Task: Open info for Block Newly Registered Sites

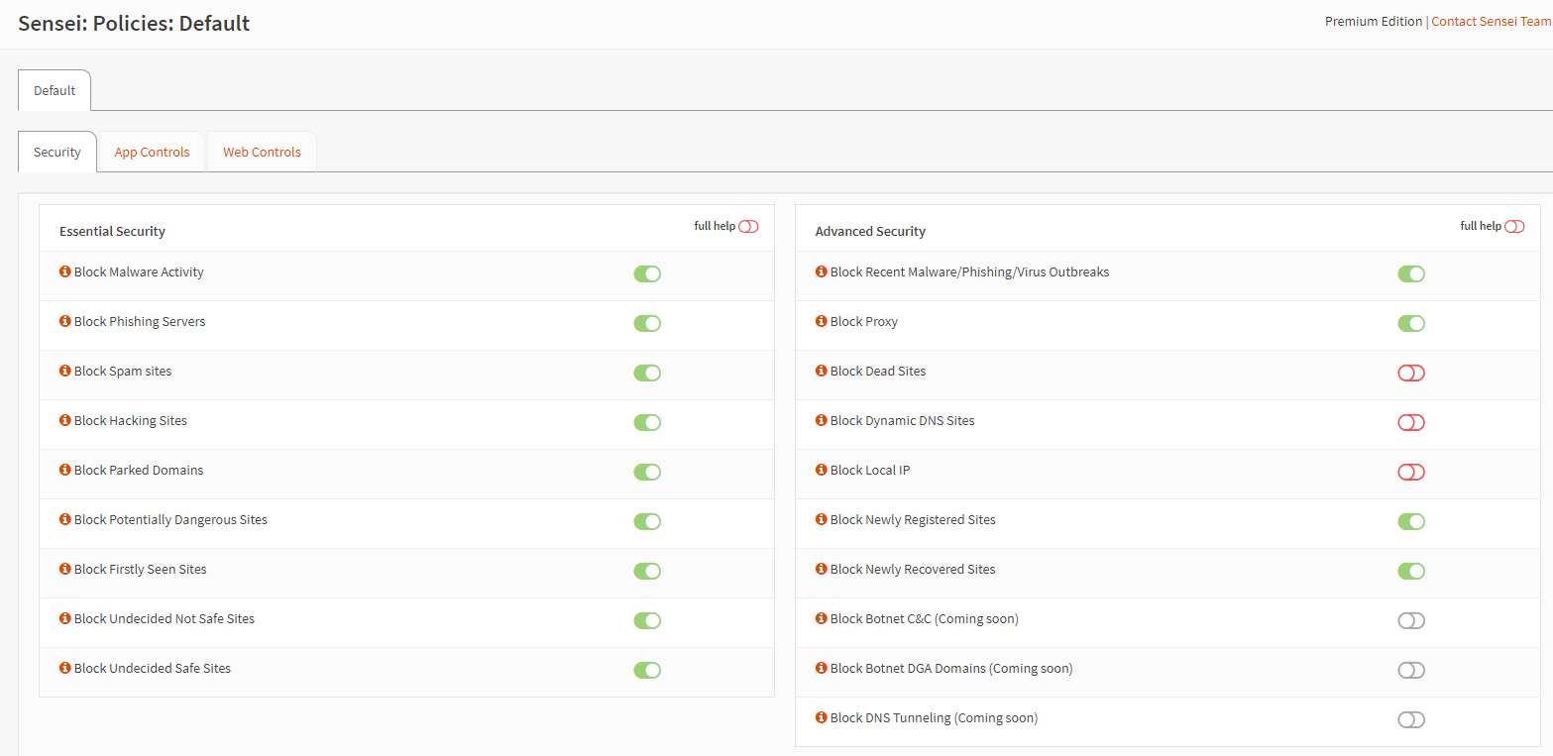Action: pos(821,519)
